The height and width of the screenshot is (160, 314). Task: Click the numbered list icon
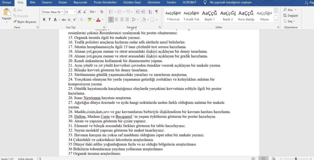120,12
